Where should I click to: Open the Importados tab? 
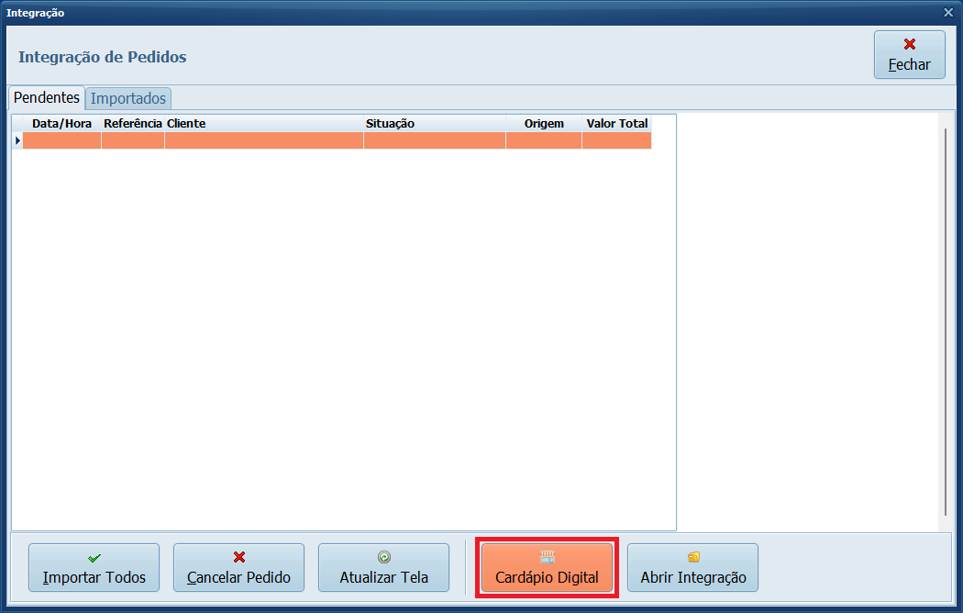pyautogui.click(x=128, y=98)
